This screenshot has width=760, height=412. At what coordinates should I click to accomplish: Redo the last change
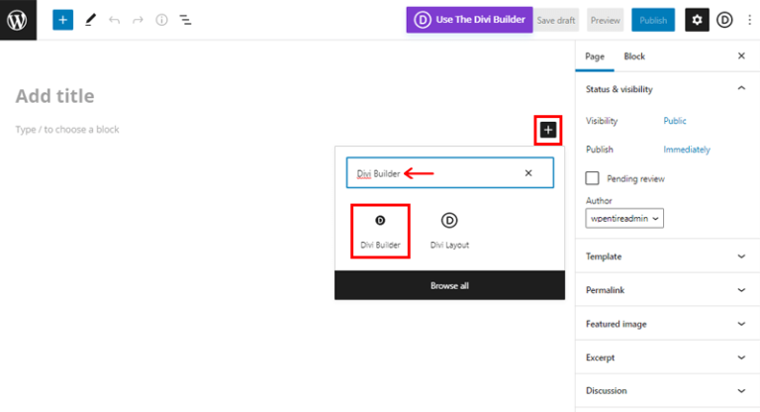coord(138,20)
